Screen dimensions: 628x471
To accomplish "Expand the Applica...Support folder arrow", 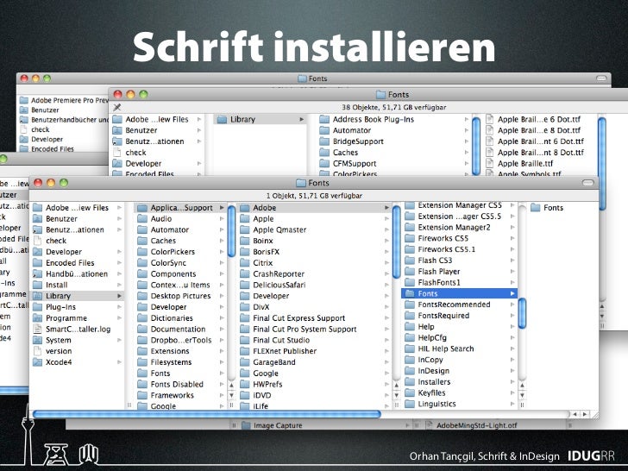I will [222, 208].
